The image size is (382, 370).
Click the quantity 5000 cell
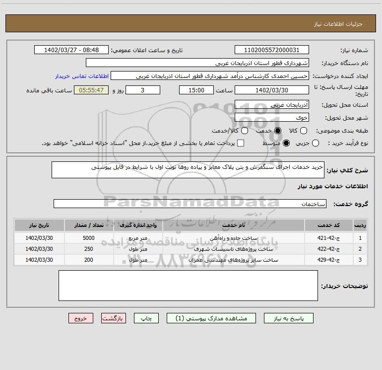pyautogui.click(x=89, y=238)
